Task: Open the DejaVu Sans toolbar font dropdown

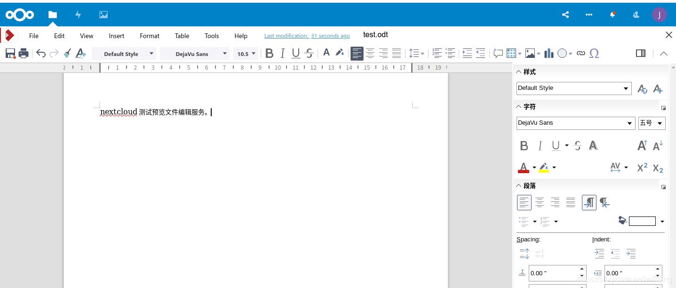Action: [x=194, y=54]
